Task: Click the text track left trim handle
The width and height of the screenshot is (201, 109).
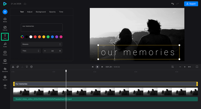Action: coord(14,84)
